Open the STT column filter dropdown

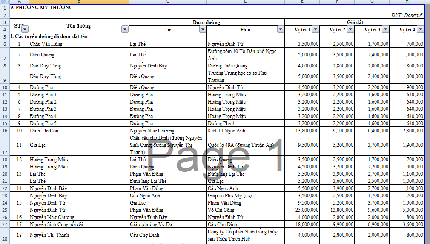25,29
